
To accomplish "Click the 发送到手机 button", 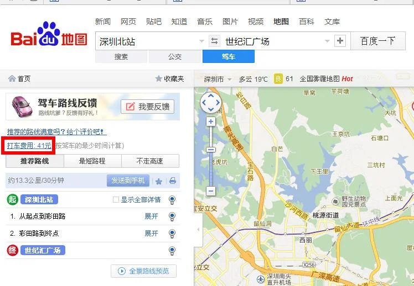I will 128,181.
